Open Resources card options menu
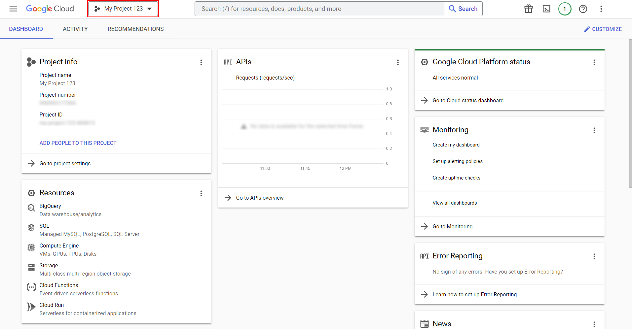 point(201,193)
